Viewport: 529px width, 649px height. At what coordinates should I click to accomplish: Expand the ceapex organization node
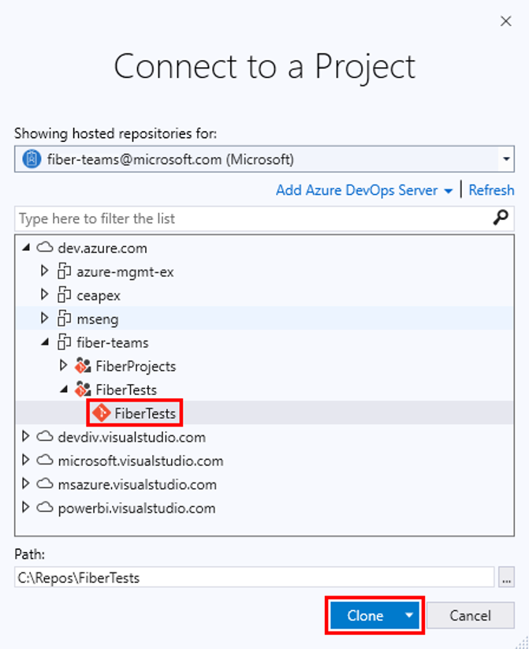click(44, 295)
